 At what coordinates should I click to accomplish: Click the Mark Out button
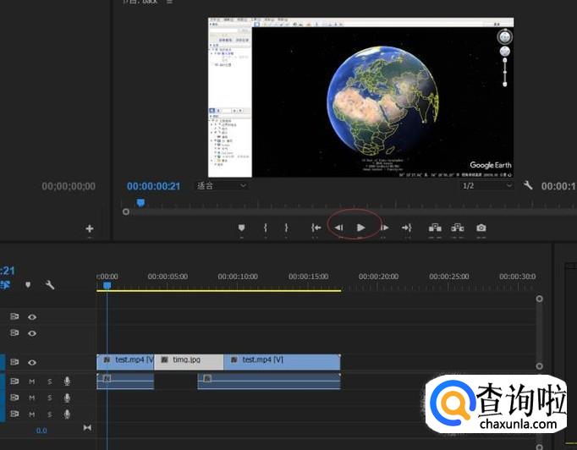pos(286,228)
